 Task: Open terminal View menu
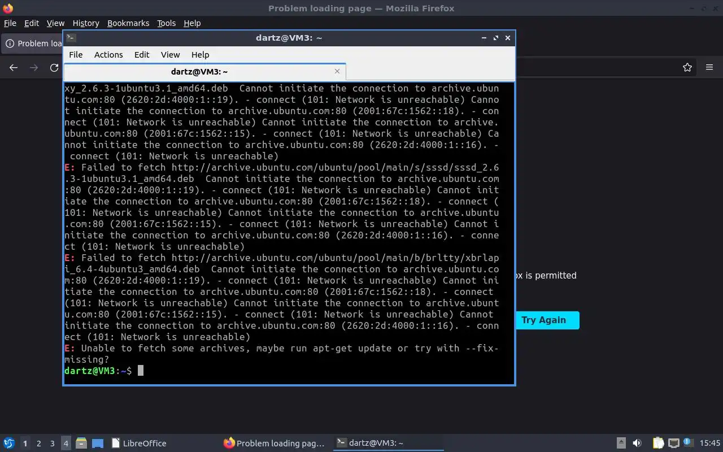coord(170,55)
